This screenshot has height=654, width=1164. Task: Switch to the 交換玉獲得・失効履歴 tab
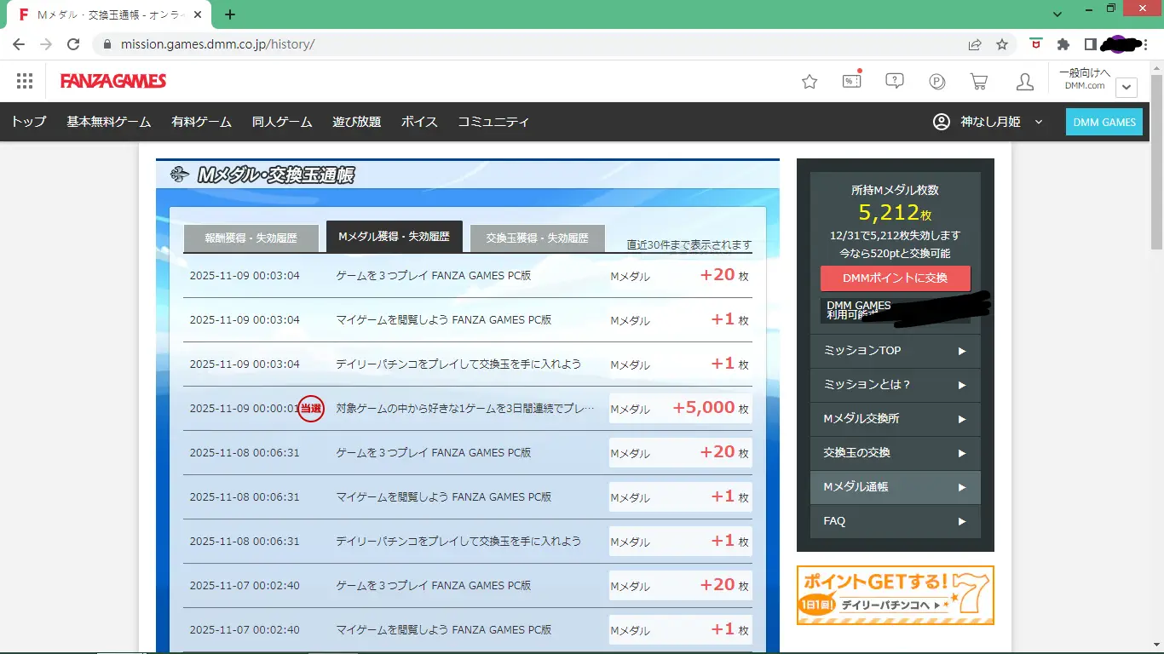537,238
